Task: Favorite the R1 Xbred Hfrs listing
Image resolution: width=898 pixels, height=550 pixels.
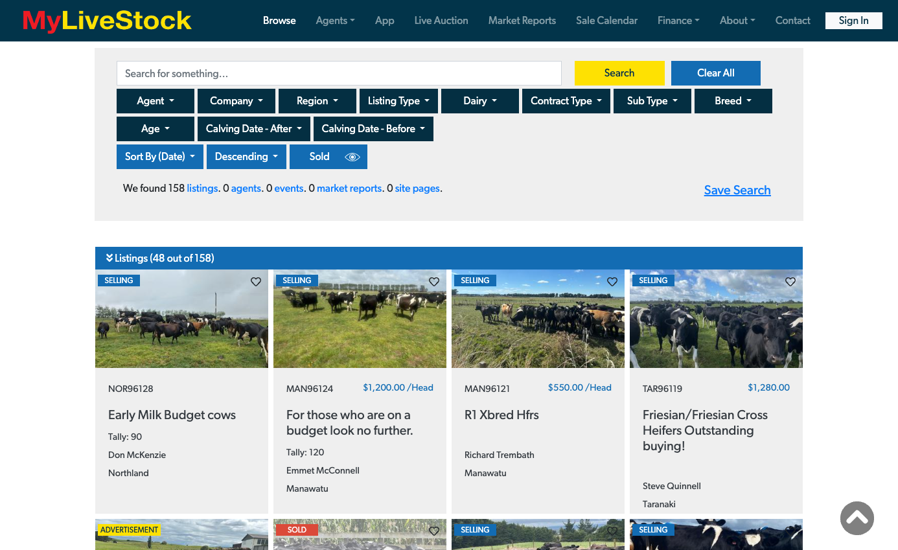Action: [612, 282]
